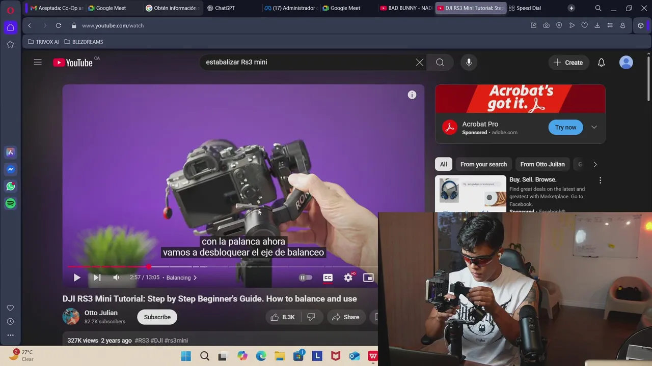Click Try now on Acrobat ad
Screen dimensions: 652x366
coord(565,127)
